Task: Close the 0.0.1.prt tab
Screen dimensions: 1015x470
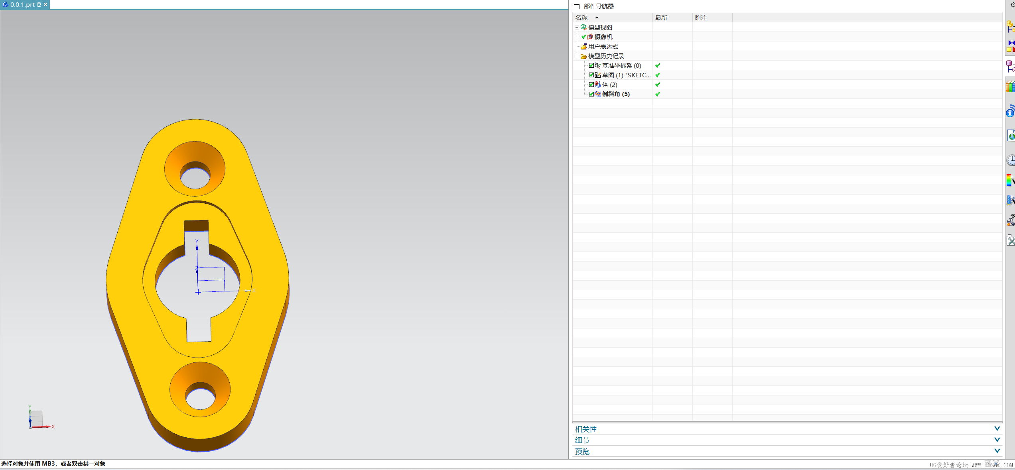Action: pyautogui.click(x=45, y=4)
